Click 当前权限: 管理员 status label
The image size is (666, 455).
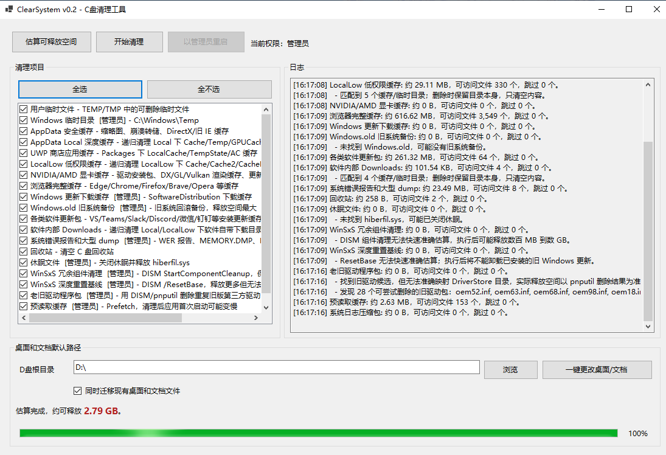coord(280,43)
